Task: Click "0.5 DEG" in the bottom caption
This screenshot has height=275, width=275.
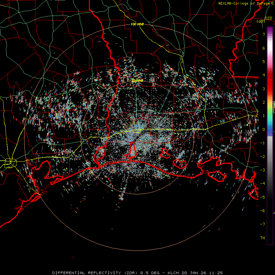Action: tap(150, 273)
